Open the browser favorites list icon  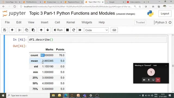click(153, 7)
